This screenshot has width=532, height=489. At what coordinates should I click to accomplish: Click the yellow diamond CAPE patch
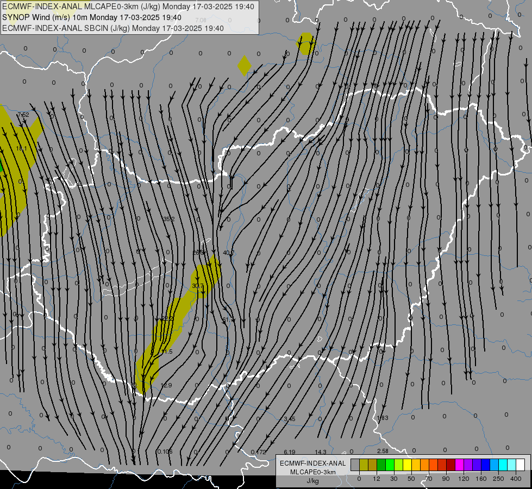point(245,66)
